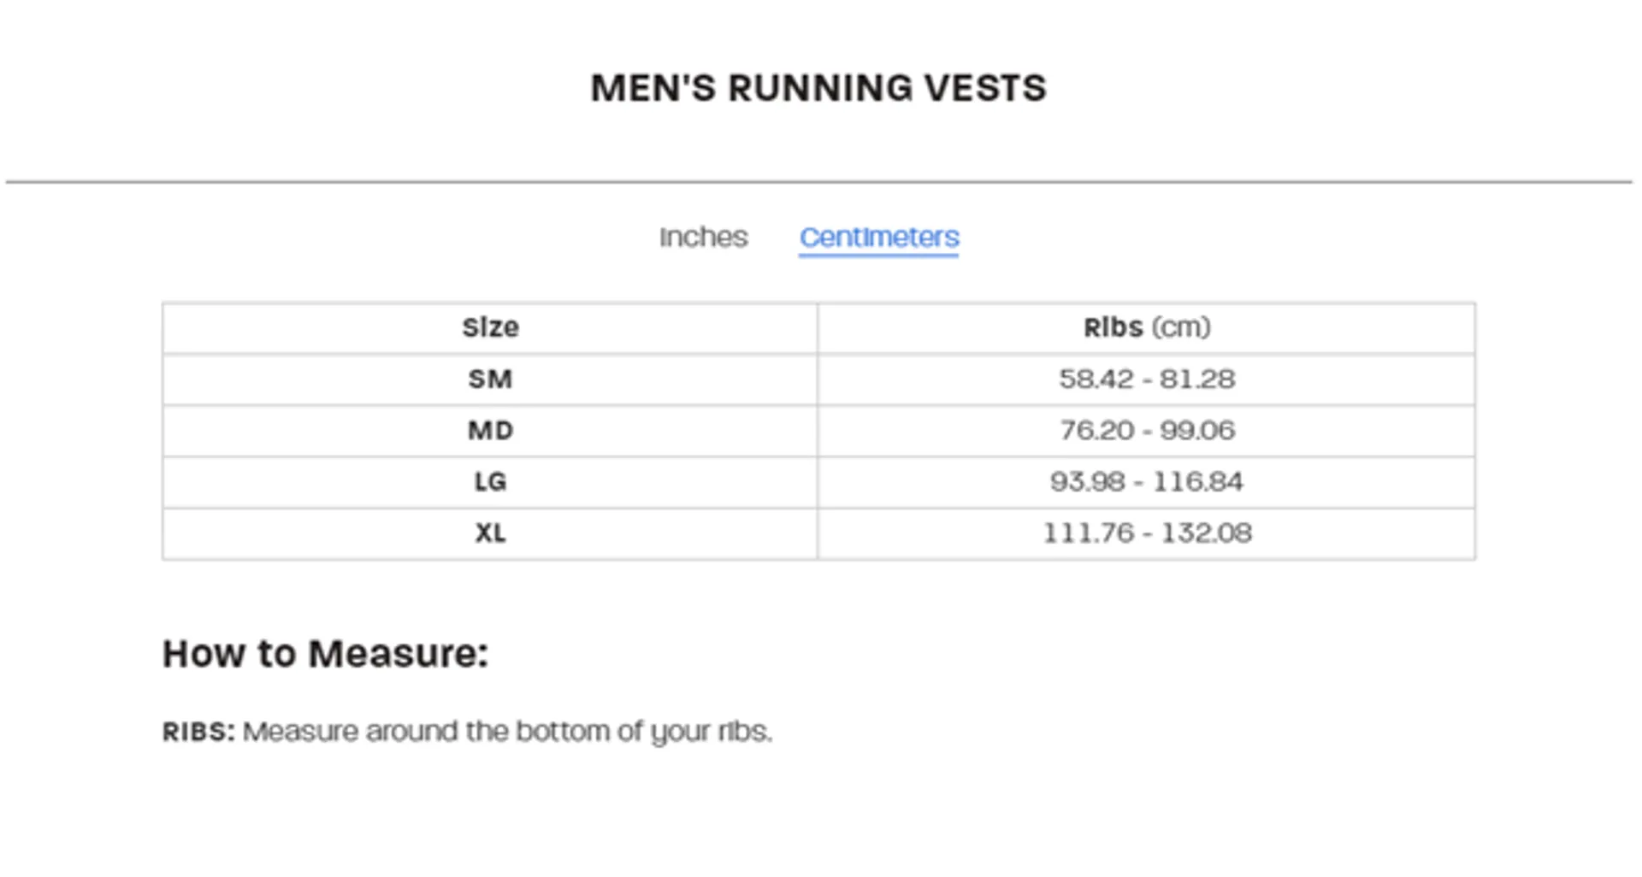1642x877 pixels.
Task: Click the How to Measure heading
Action: [325, 654]
